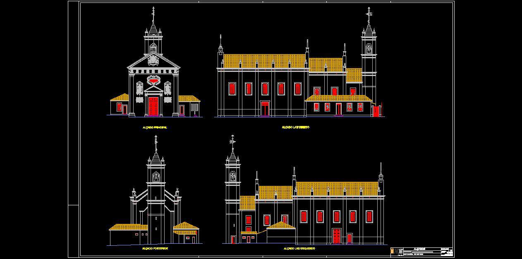Click the red double door on left elevation
Viewport: 522px width, 259px height.
pyautogui.click(x=337, y=236)
